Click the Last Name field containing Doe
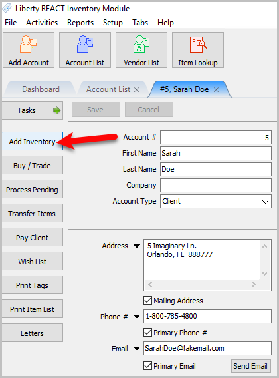Screen dimensions: 279x378 tap(216, 169)
